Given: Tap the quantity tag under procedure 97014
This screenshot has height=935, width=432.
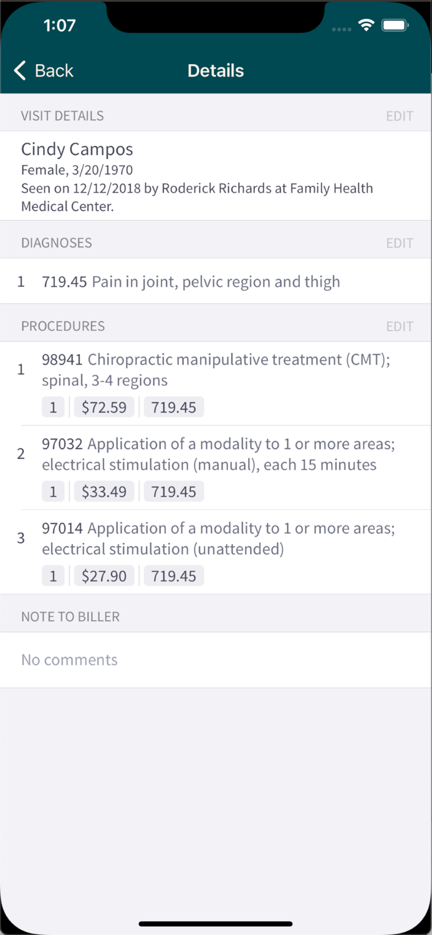Looking at the screenshot, I should [x=53, y=576].
